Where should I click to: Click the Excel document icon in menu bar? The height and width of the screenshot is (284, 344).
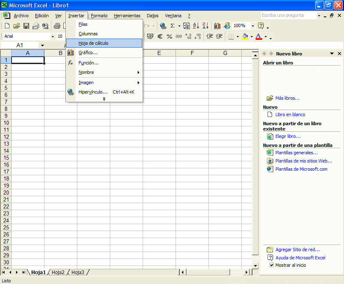[6, 16]
